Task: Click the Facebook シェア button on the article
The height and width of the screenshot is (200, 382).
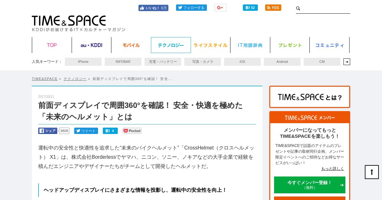Action: pos(48,131)
